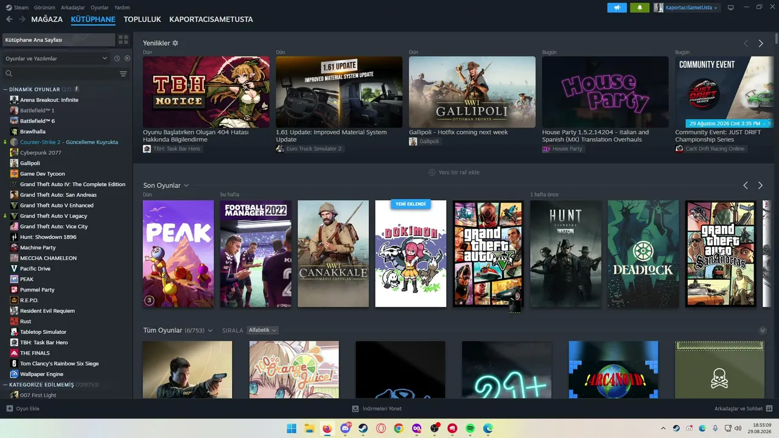Show next recent games with right arrow
Viewport: 779px width, 438px height.
click(x=761, y=186)
